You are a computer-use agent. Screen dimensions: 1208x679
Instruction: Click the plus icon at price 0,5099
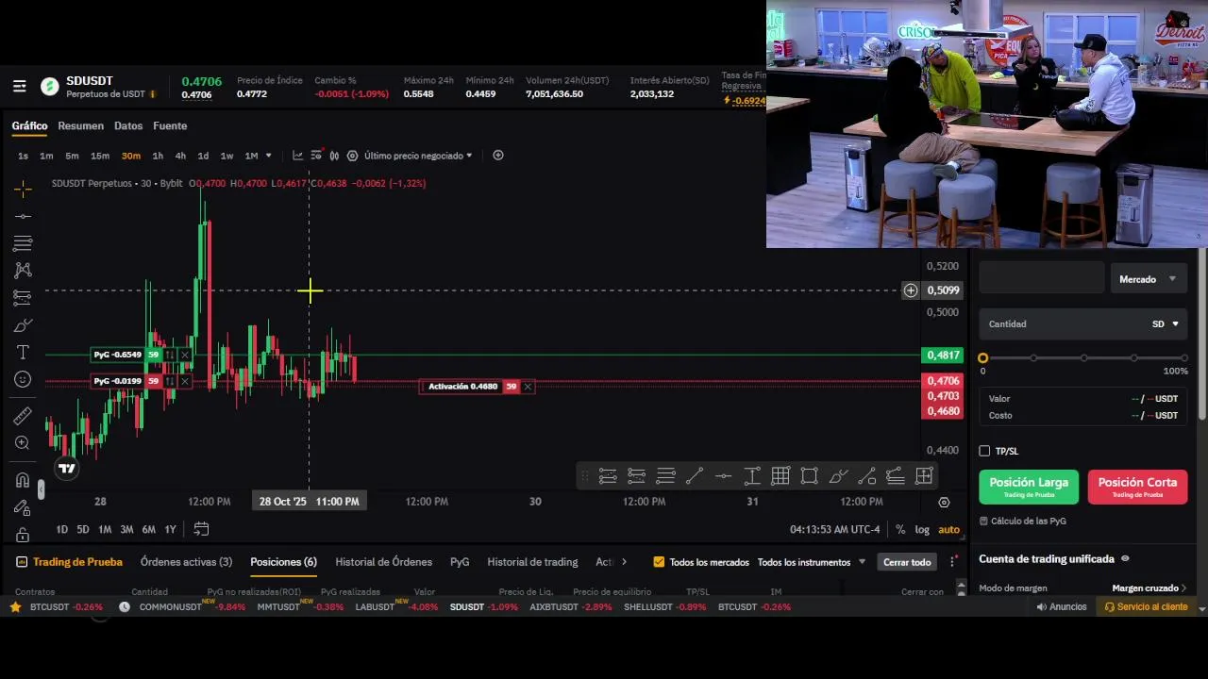tap(911, 290)
